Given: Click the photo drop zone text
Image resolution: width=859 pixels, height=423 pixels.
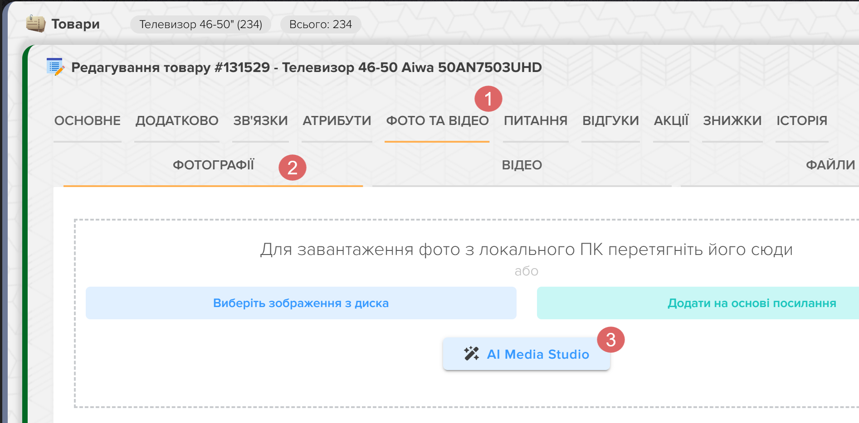Looking at the screenshot, I should pos(527,250).
